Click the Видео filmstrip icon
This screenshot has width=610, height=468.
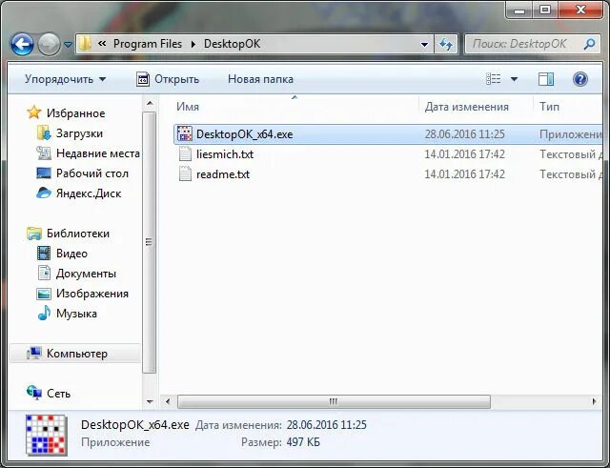pos(44,253)
